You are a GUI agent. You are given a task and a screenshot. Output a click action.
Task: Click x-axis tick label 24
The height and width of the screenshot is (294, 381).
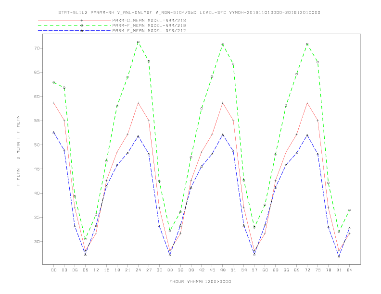[138, 270]
